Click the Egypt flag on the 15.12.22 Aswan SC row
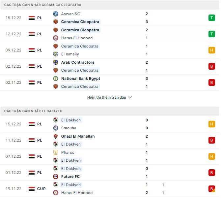221x198 pixels. tap(32, 18)
